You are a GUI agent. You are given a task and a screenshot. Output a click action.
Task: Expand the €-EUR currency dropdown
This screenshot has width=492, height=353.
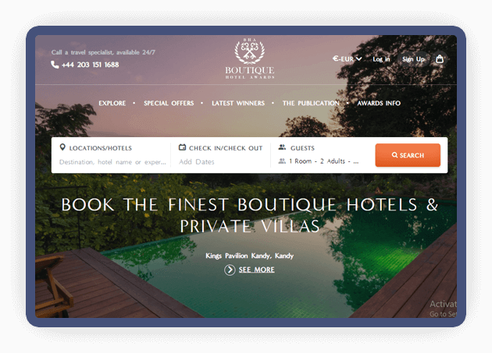(347, 59)
